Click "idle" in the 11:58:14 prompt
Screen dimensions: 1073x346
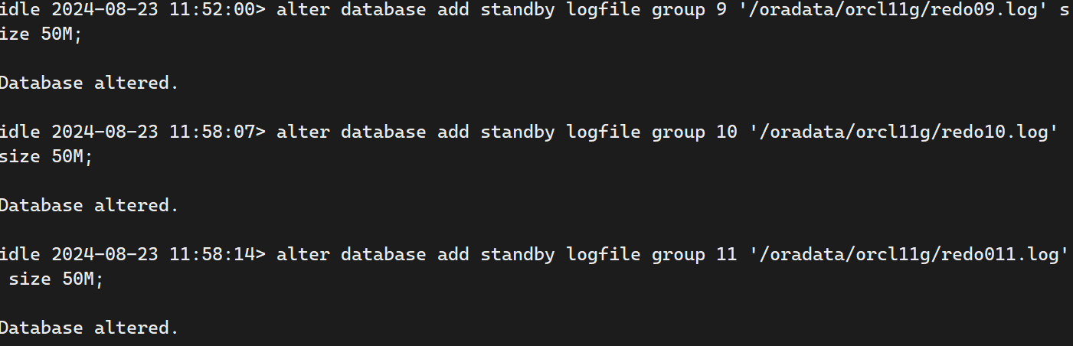point(19,254)
